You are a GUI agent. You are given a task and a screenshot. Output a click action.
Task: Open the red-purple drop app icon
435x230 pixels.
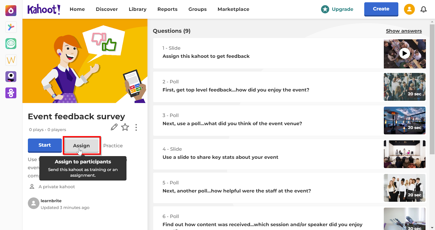tap(11, 11)
